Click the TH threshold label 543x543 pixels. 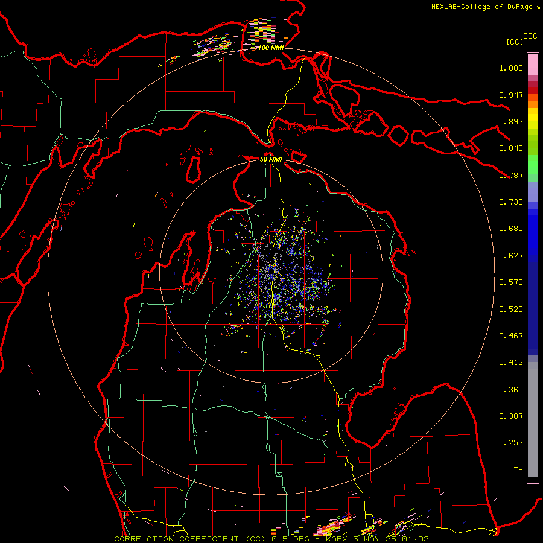click(x=518, y=470)
